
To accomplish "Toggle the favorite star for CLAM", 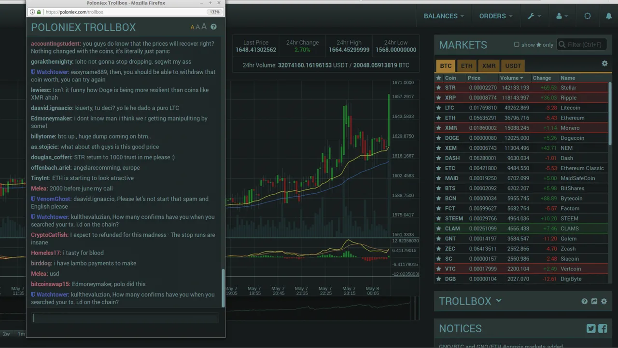I will pyautogui.click(x=438, y=228).
